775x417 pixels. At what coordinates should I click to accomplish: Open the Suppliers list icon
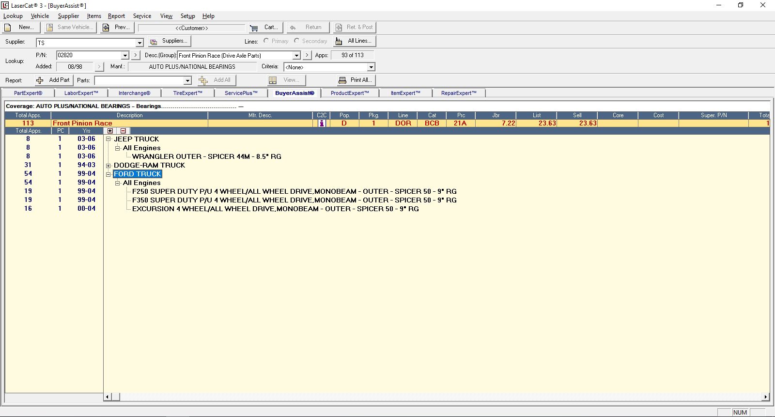click(154, 42)
